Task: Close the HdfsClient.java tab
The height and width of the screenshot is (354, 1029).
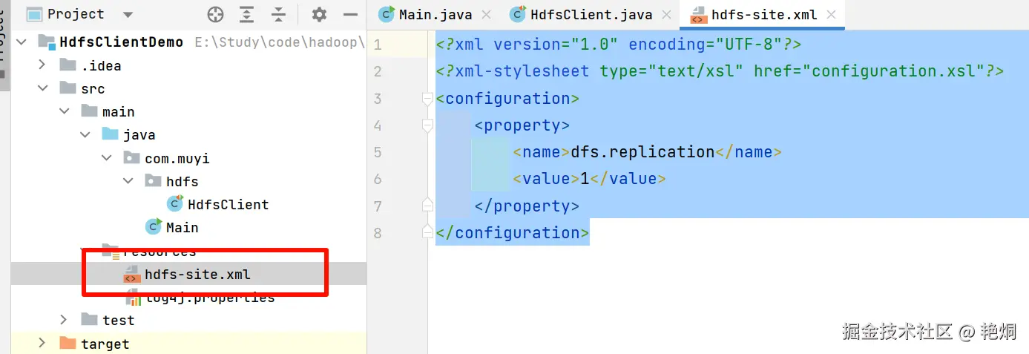Action: point(666,14)
